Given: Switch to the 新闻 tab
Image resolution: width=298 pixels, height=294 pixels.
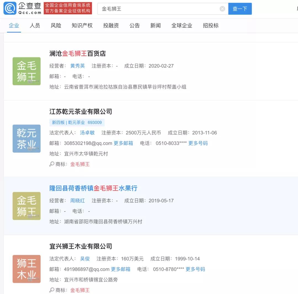Looking at the screenshot, I should point(155,25).
